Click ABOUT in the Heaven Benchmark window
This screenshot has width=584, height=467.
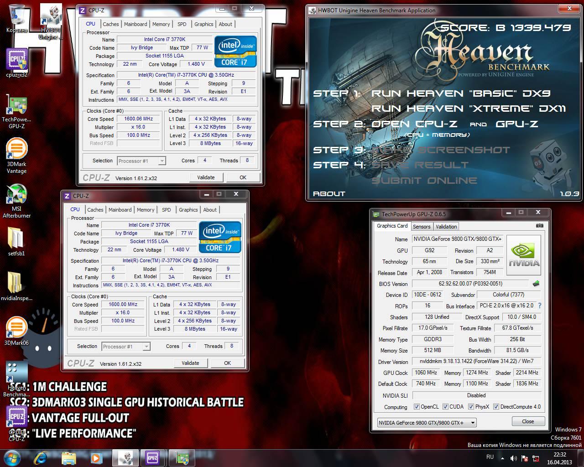click(329, 194)
